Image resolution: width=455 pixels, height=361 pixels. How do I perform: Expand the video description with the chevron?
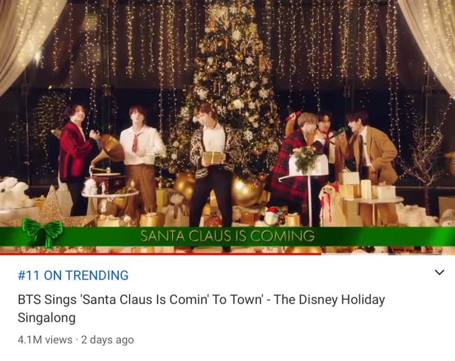click(x=439, y=272)
